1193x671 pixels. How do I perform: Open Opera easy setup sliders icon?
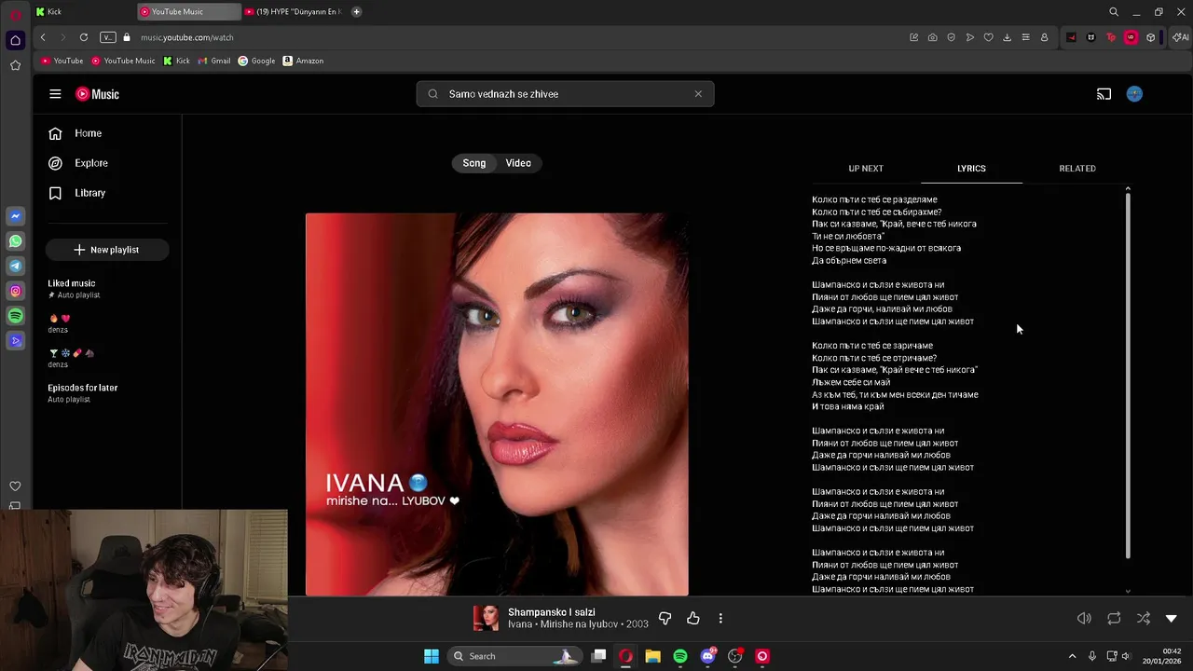coord(1025,37)
